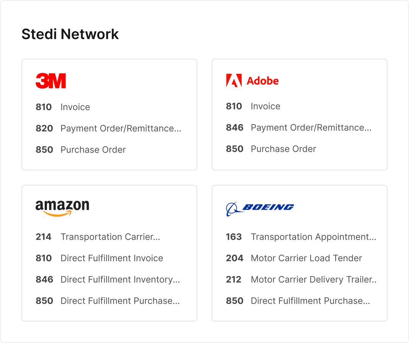This screenshot has width=409, height=343.
Task: Click the Stedi Network heading
Action: tap(70, 34)
